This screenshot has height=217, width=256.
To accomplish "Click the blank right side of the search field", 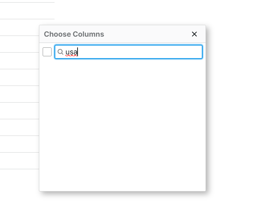I will click(140, 52).
